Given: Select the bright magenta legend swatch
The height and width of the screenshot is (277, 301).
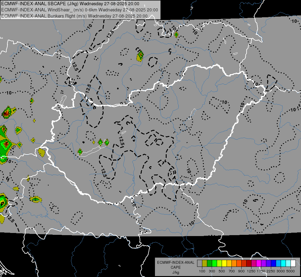Looking at the screenshot, I should [x=259, y=263].
